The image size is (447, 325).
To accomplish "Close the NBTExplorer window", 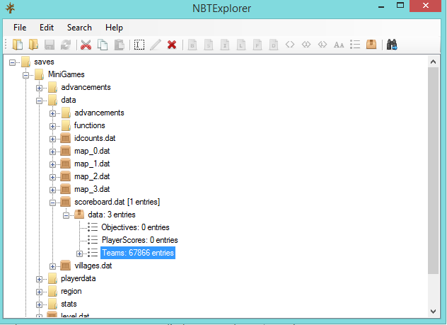I will 425,6.
